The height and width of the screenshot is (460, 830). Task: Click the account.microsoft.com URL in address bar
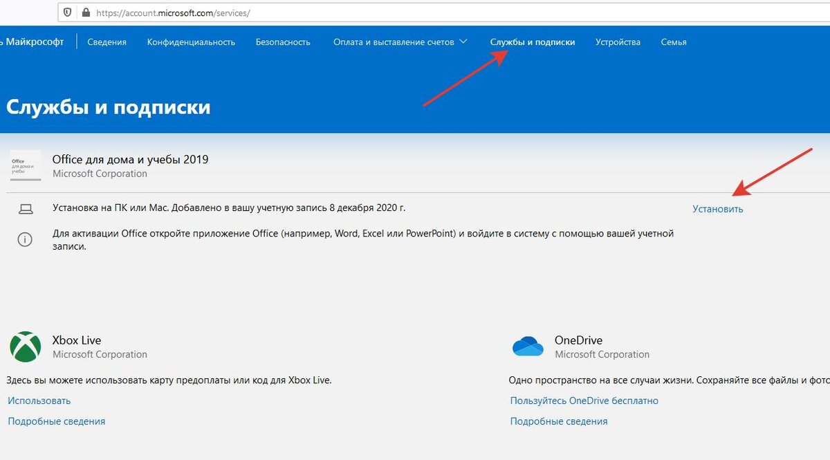pyautogui.click(x=173, y=12)
